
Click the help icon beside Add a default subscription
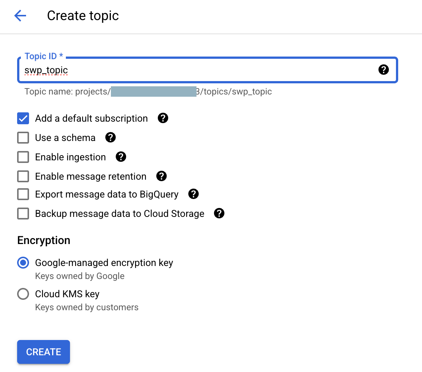163,118
